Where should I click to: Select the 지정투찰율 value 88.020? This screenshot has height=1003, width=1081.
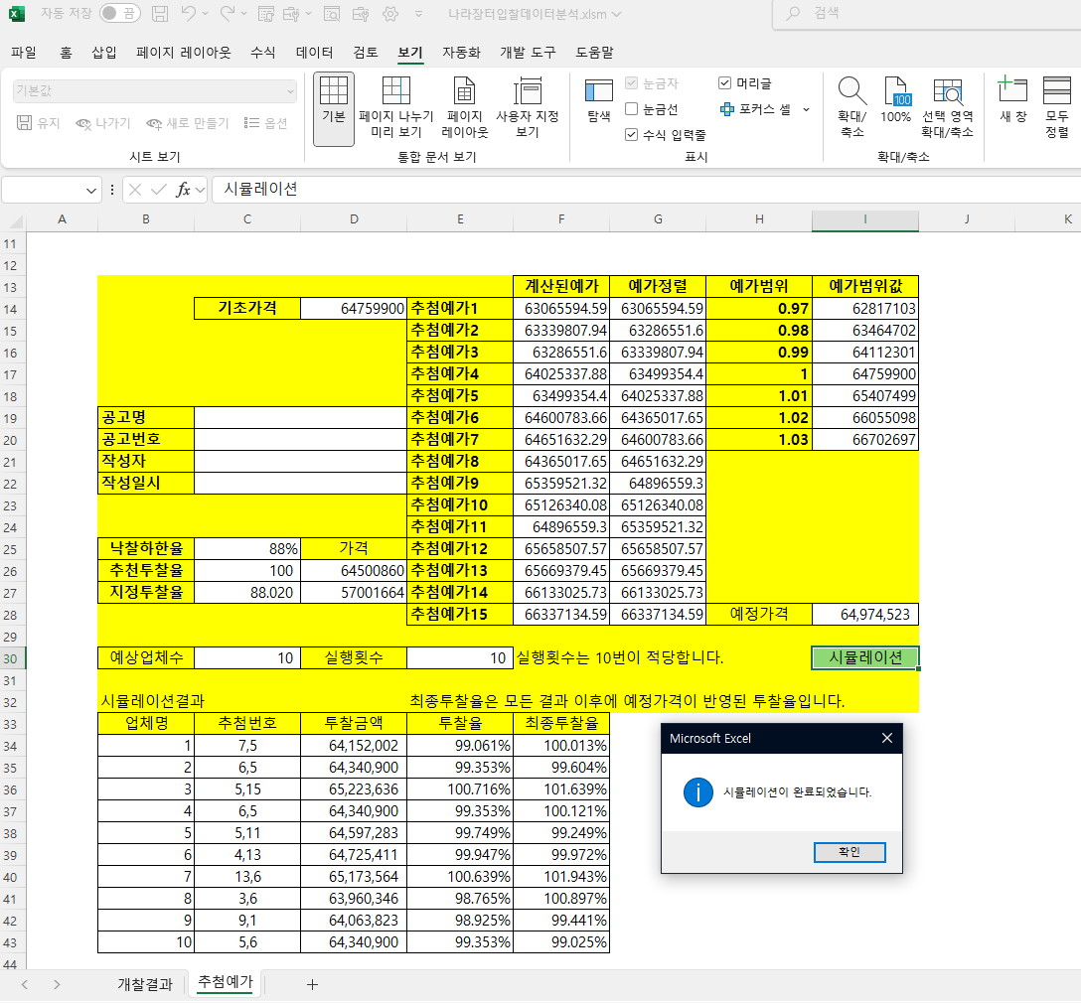click(x=247, y=593)
